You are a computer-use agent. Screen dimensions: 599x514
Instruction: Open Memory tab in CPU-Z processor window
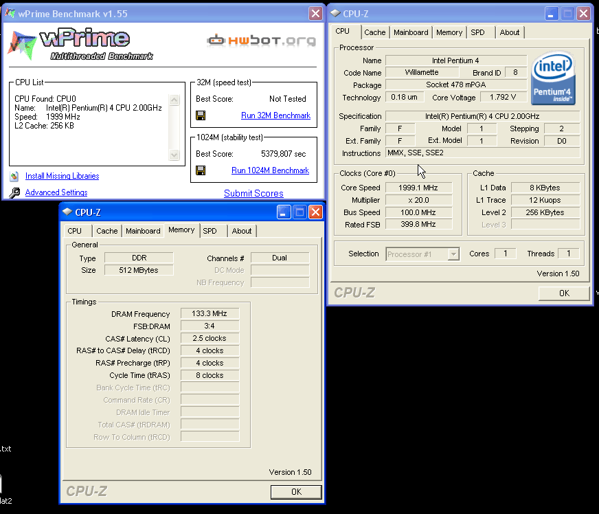(449, 32)
